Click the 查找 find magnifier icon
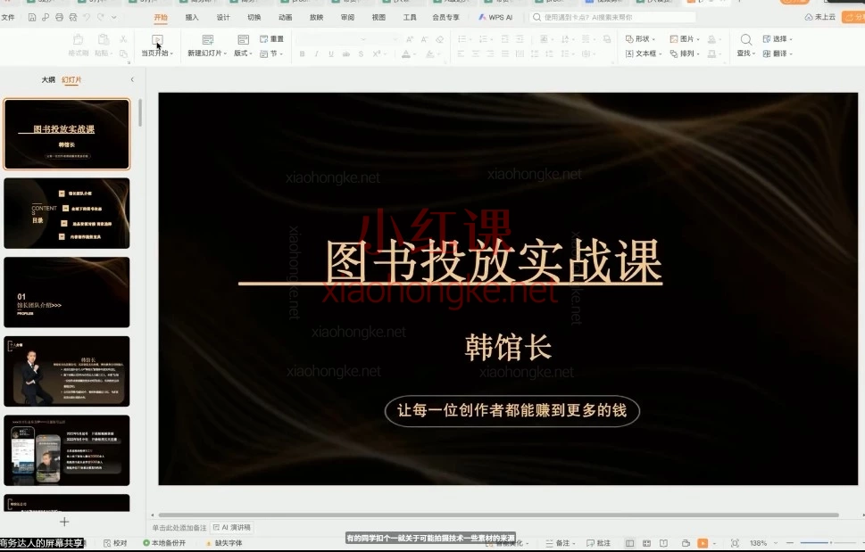This screenshot has width=865, height=552. (746, 39)
